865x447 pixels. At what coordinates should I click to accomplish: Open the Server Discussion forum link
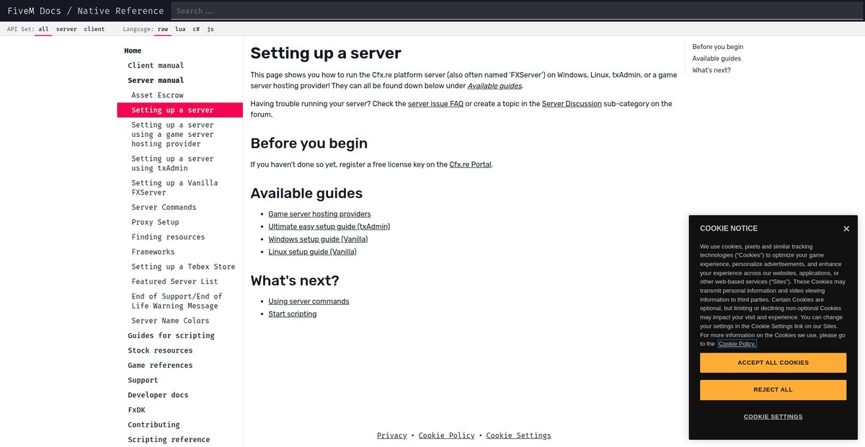tap(572, 104)
